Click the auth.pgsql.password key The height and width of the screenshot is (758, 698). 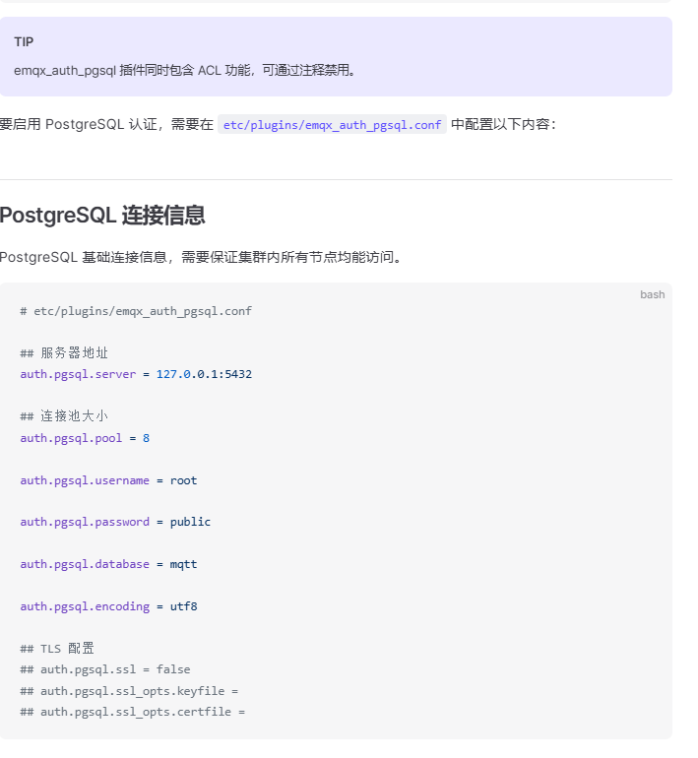(x=85, y=522)
